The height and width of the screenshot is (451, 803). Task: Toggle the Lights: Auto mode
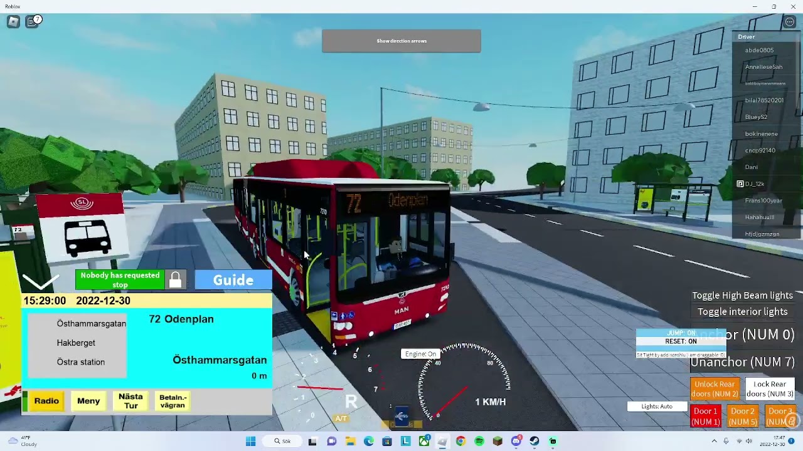coord(657,407)
